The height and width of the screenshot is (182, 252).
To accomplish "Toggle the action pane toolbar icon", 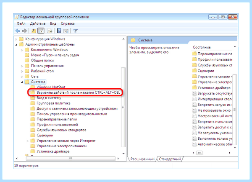I will point(66,31).
